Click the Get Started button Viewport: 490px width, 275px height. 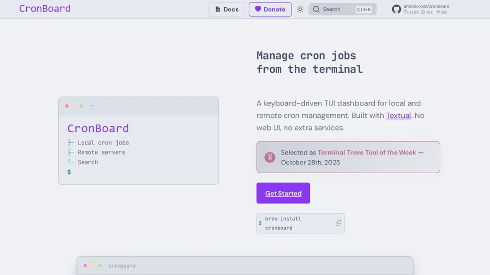tap(283, 193)
